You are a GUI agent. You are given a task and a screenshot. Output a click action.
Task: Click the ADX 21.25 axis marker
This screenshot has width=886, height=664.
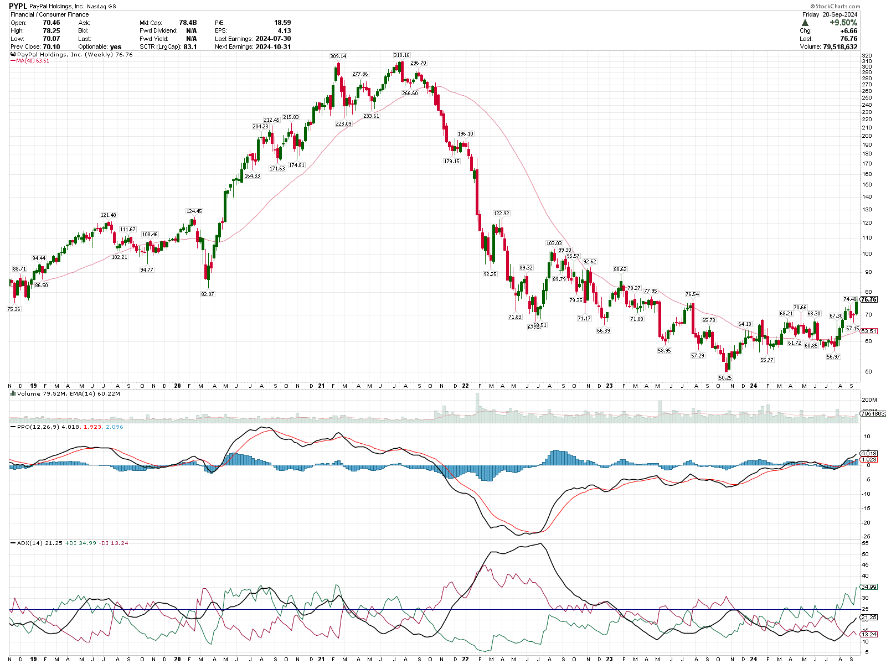(869, 618)
